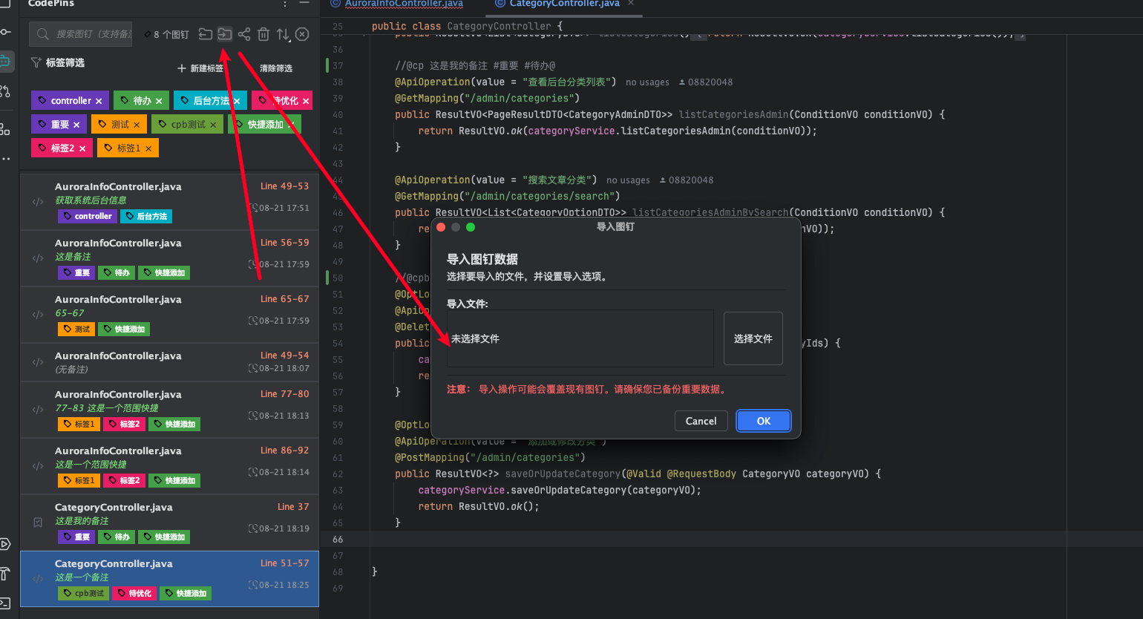The width and height of the screenshot is (1143, 619).
Task: Open the Terminal icon in left stripe
Action: [5, 603]
